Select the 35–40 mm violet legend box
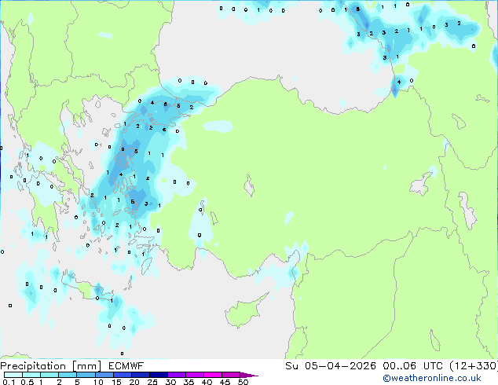 (x=194, y=375)
